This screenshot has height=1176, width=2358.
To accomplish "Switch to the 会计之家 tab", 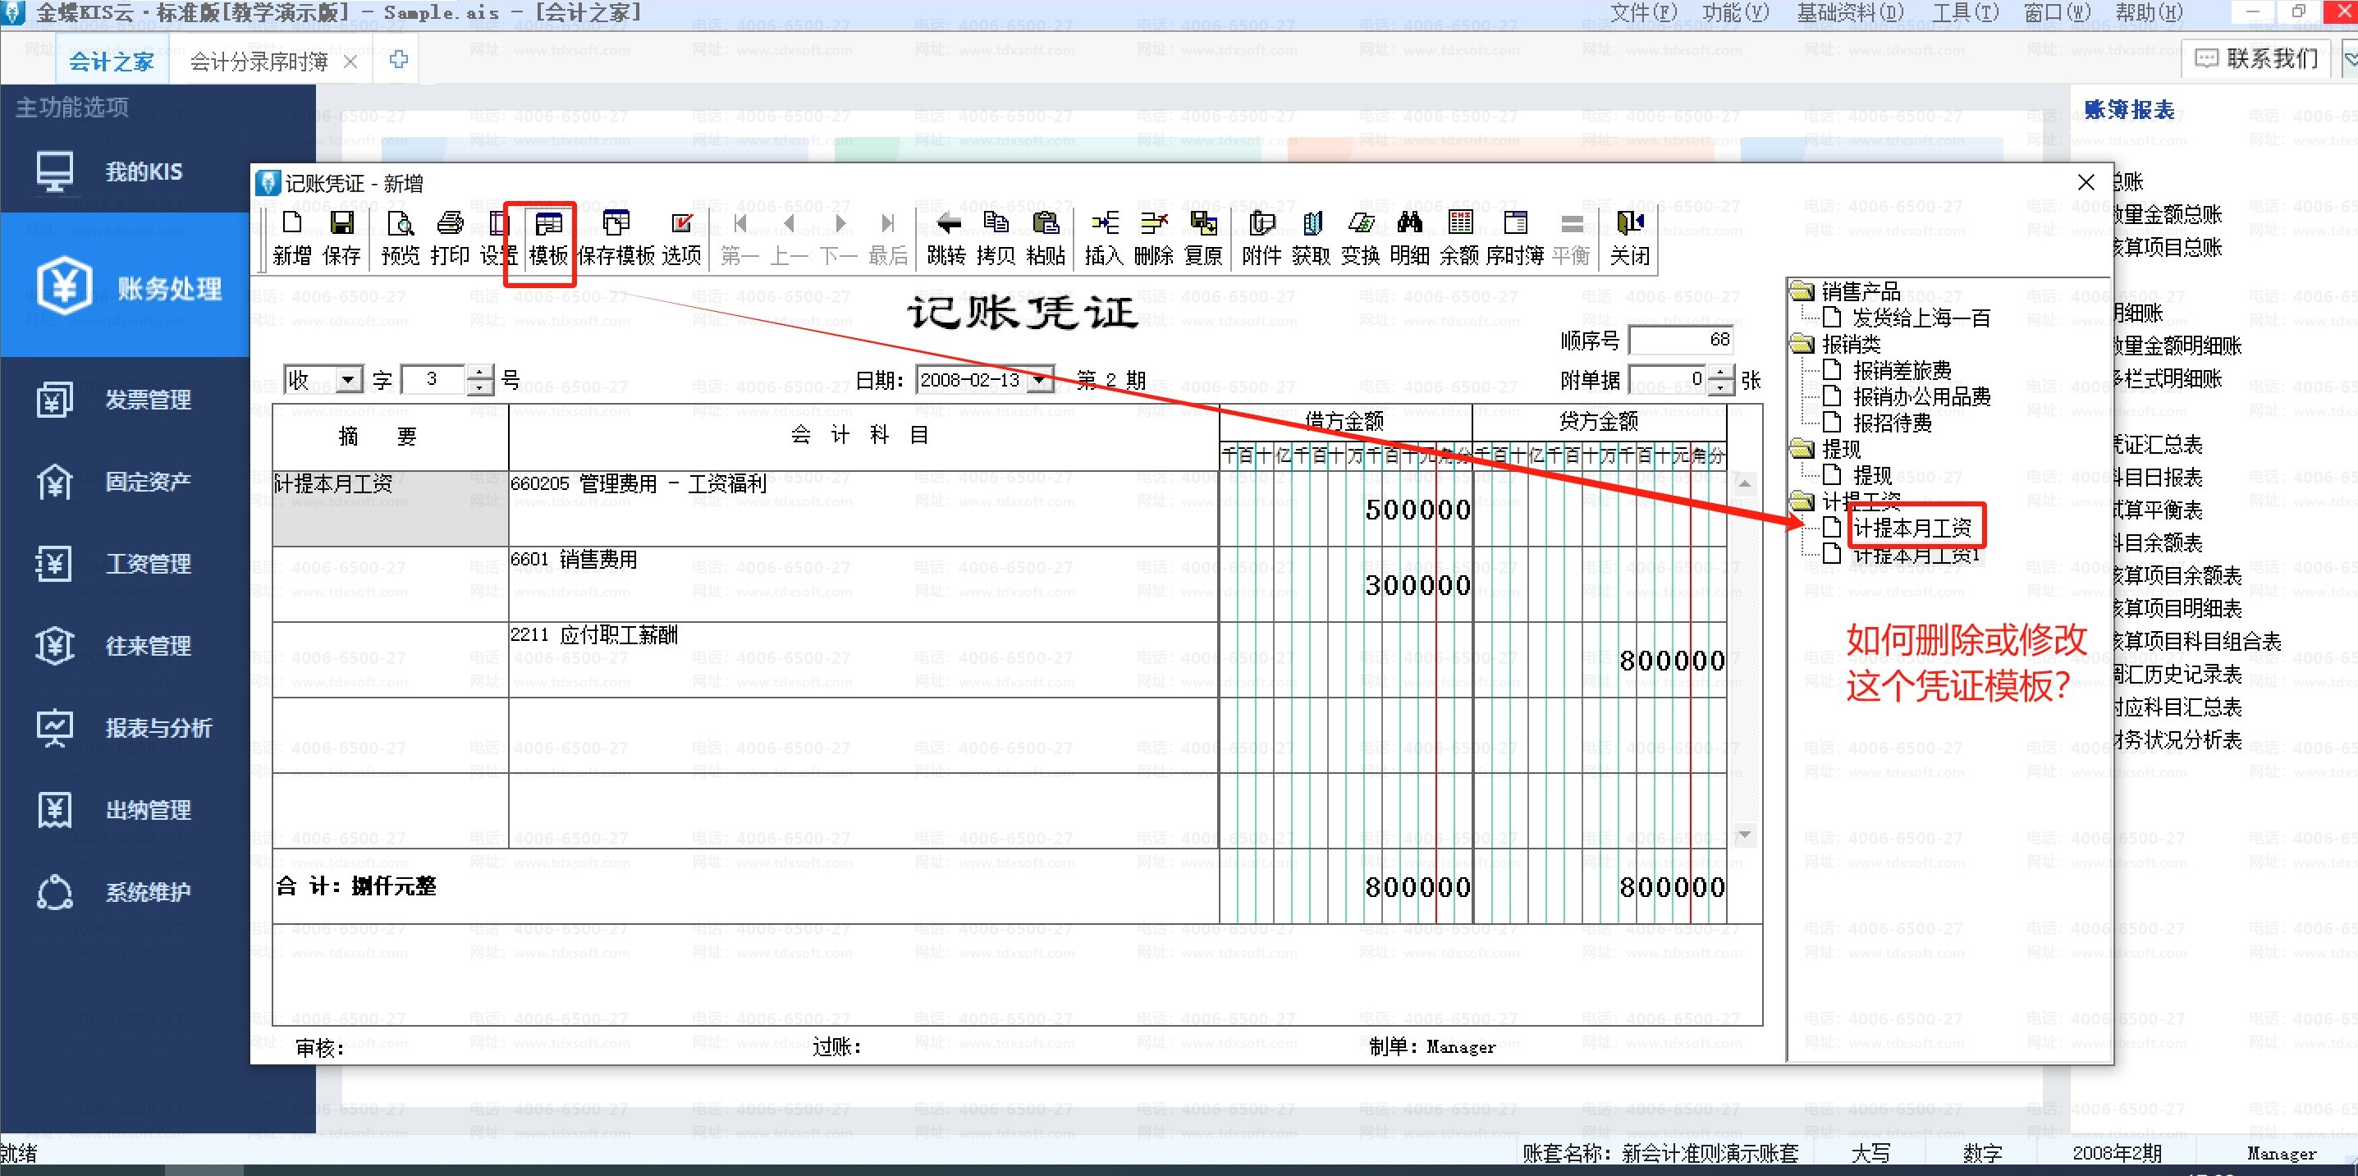I will (112, 62).
